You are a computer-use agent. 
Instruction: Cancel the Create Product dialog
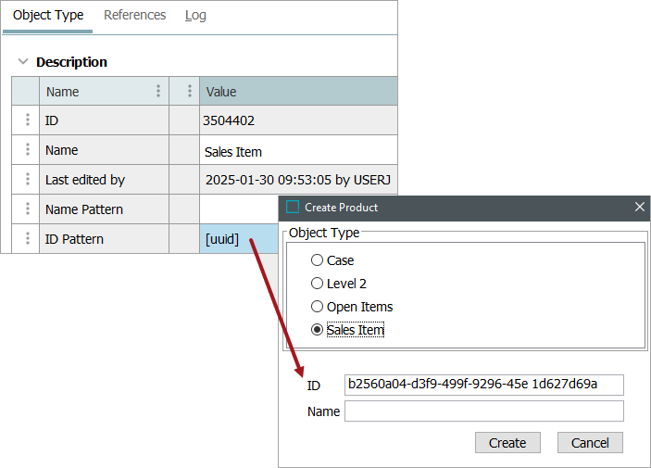tap(590, 442)
